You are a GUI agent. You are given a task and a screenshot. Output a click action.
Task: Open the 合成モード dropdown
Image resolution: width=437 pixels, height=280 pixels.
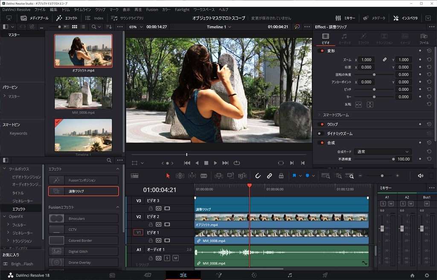(383, 152)
